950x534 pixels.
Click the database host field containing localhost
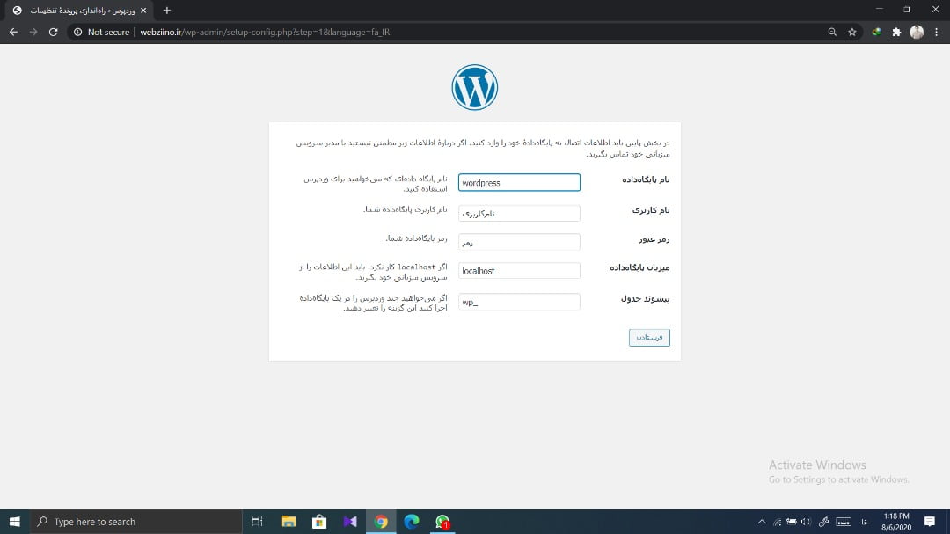(519, 270)
